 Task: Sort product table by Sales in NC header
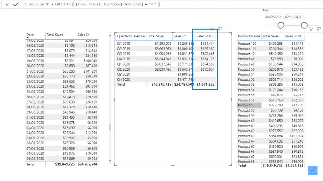(294, 36)
